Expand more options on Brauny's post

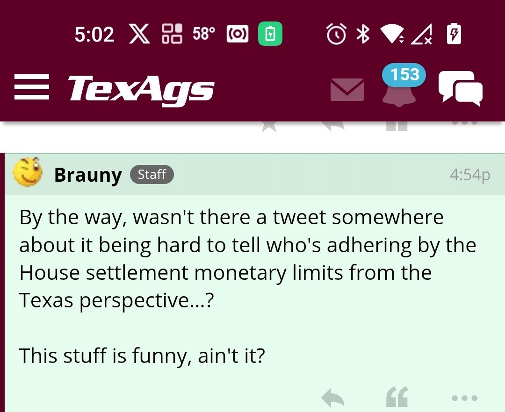[465, 398]
